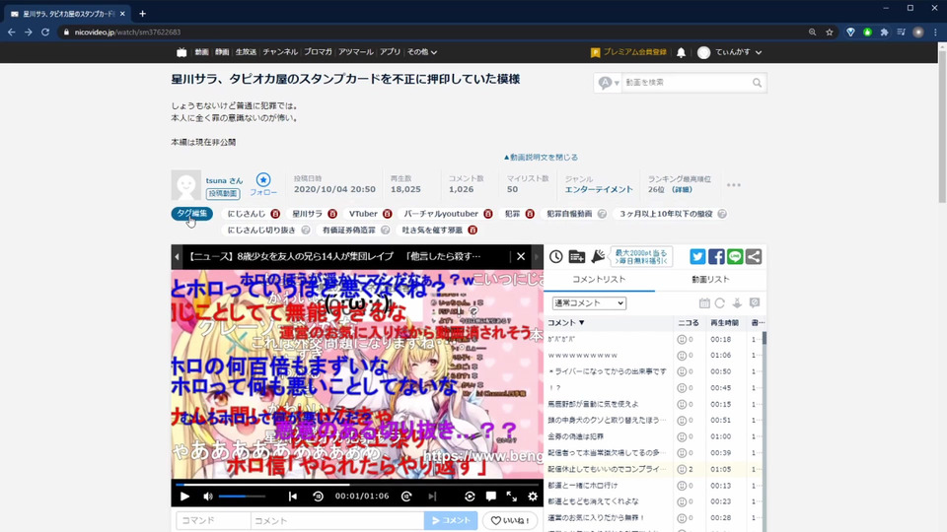Mute the player volume
This screenshot has height=532, width=947.
click(x=208, y=497)
